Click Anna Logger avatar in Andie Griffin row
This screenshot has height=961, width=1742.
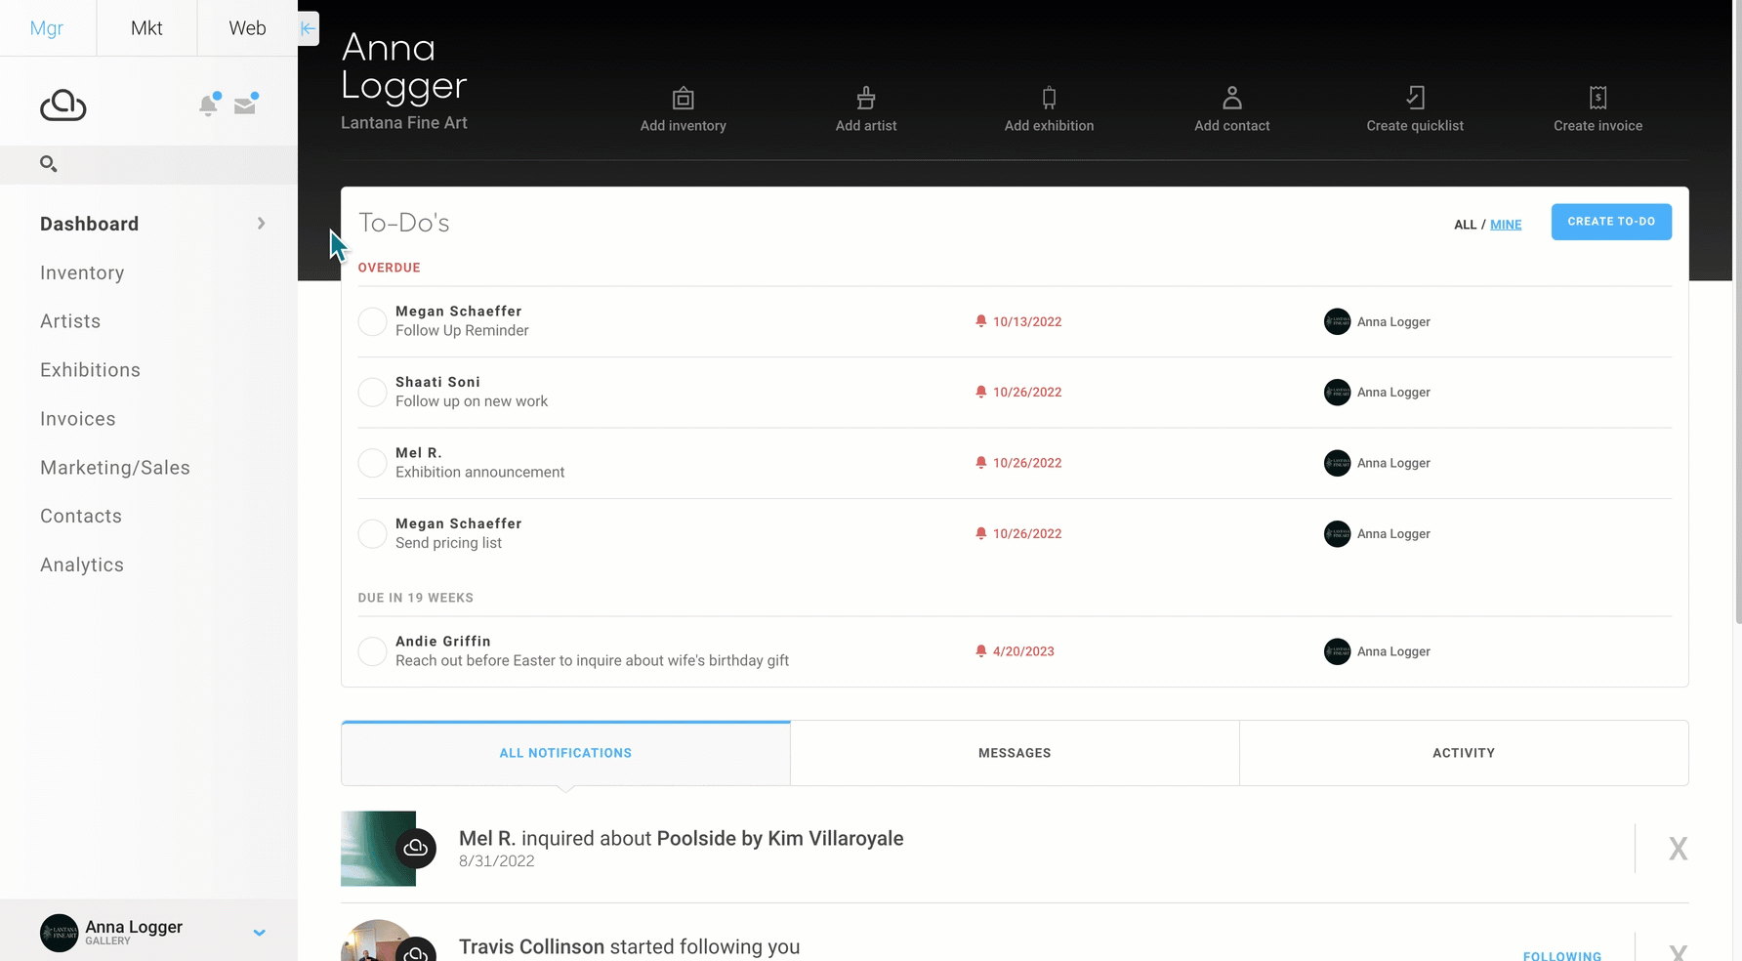pos(1337,651)
